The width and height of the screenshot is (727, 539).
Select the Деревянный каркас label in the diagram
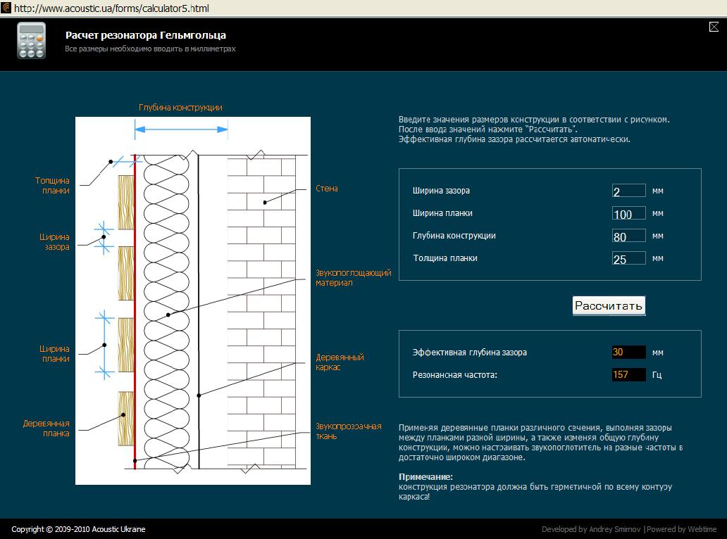tap(340, 362)
